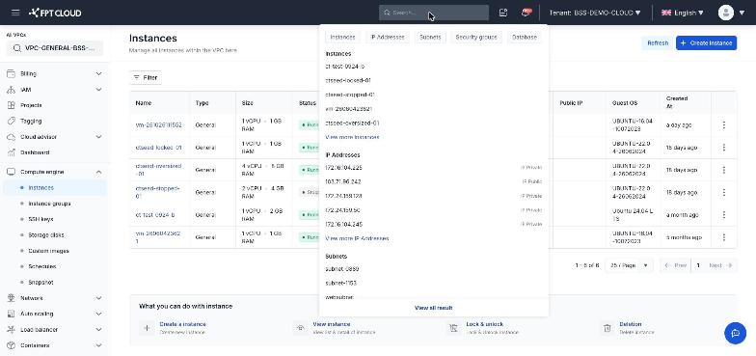The width and height of the screenshot is (756, 356).
Task: Open the chat support bubble icon
Action: [x=735, y=334]
